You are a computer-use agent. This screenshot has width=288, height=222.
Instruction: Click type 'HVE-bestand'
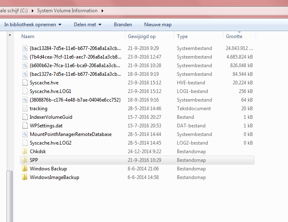[191, 83]
